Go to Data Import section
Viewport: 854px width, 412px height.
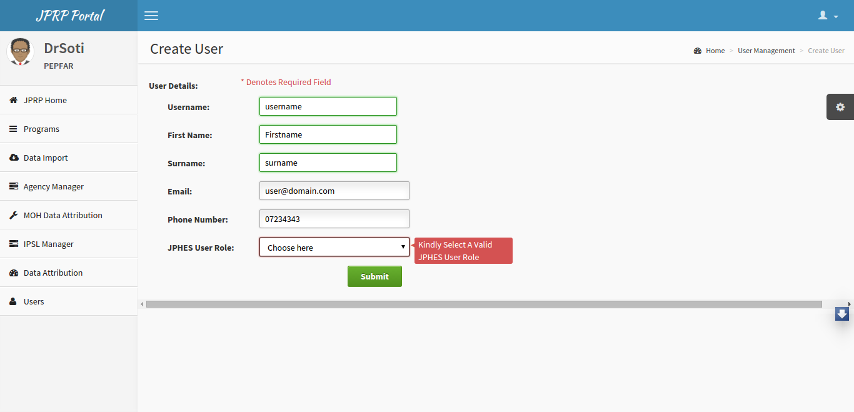click(68, 158)
